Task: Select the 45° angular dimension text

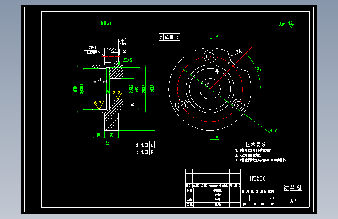Action: pos(258,69)
